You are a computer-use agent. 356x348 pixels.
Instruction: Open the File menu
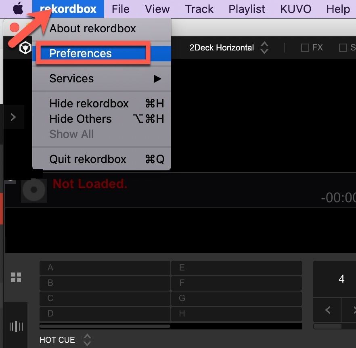click(x=121, y=9)
